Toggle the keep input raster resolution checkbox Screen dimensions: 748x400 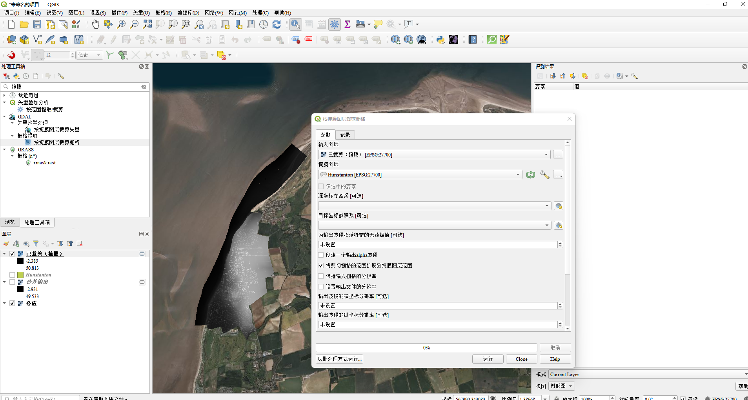click(321, 276)
